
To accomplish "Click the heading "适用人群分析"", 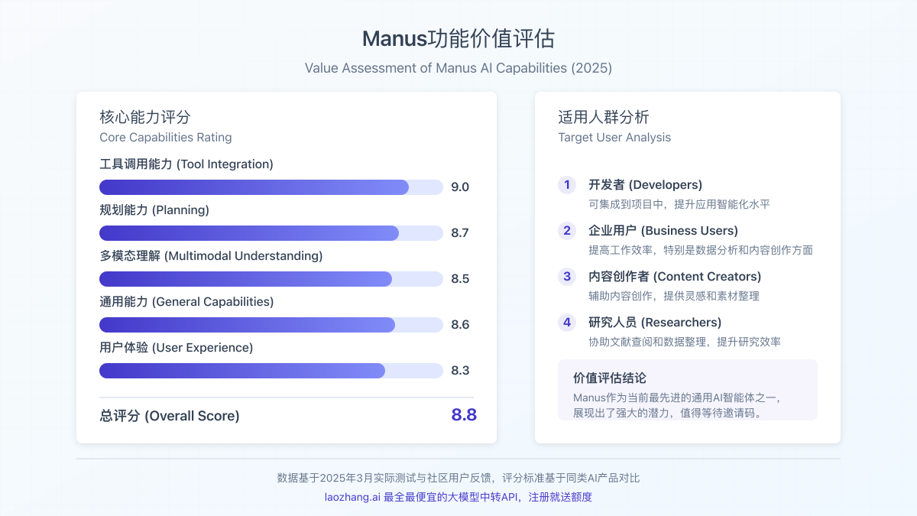I will [x=604, y=117].
